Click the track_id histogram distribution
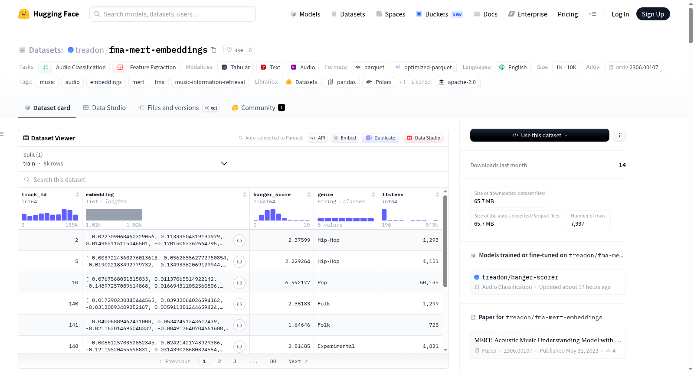 50,215
